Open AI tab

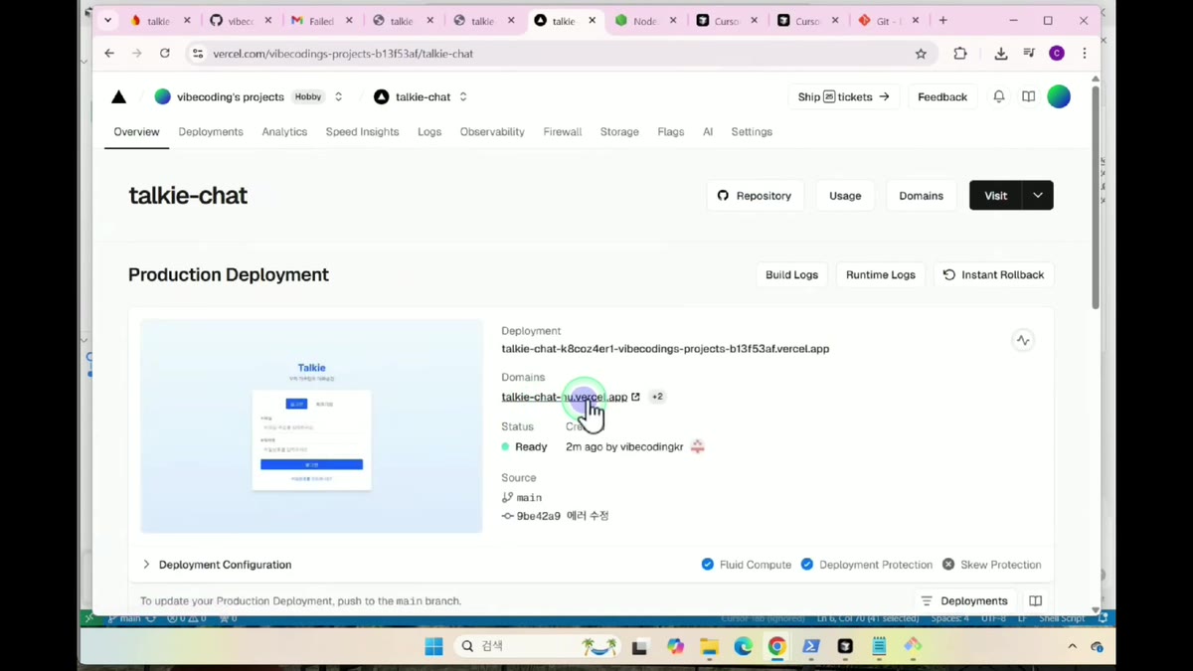pos(708,131)
